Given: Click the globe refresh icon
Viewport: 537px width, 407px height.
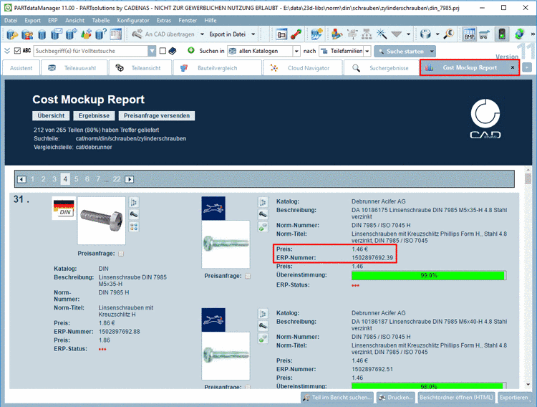Looking at the screenshot, I should pos(520,34).
